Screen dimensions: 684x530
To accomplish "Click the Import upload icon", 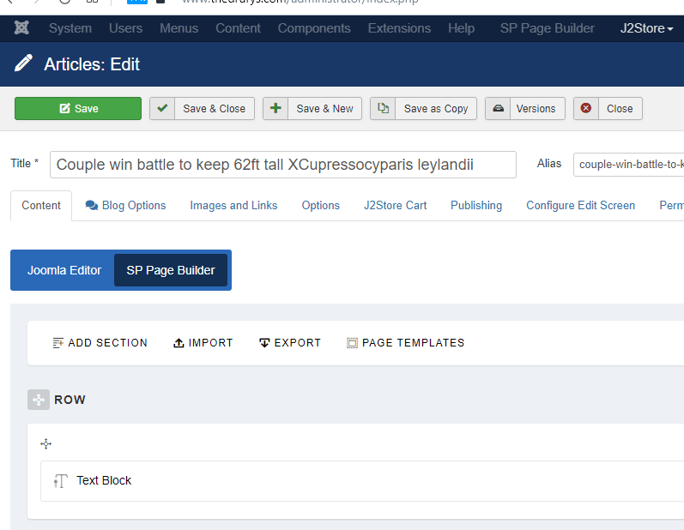I will tap(179, 343).
